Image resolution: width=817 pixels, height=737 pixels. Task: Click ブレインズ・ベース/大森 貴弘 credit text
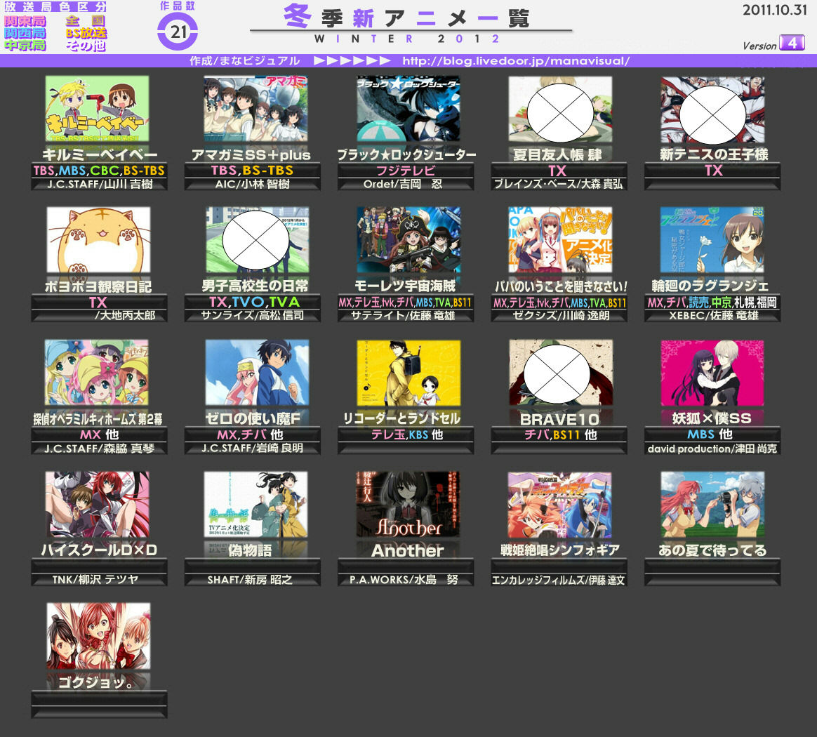558,184
